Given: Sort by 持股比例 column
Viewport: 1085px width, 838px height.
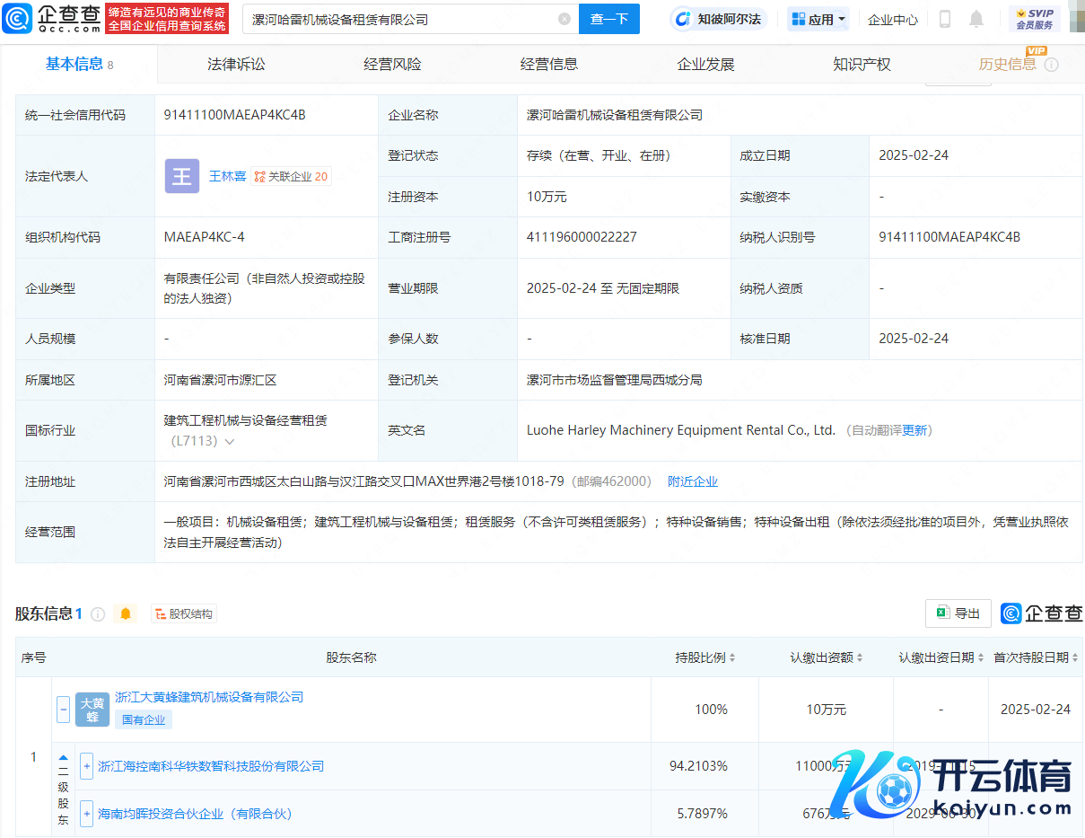Looking at the screenshot, I should [705, 657].
